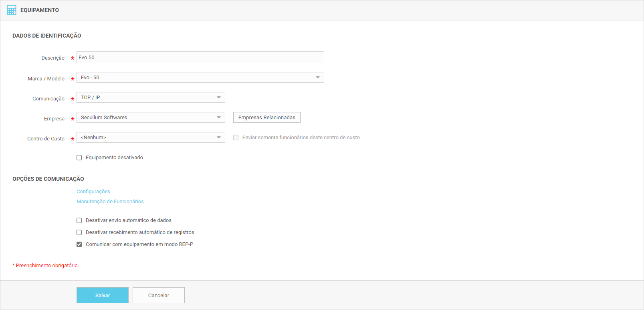
Task: Click the DADOS DE IDENTIFICAÇÃO section heading
Action: (x=47, y=36)
